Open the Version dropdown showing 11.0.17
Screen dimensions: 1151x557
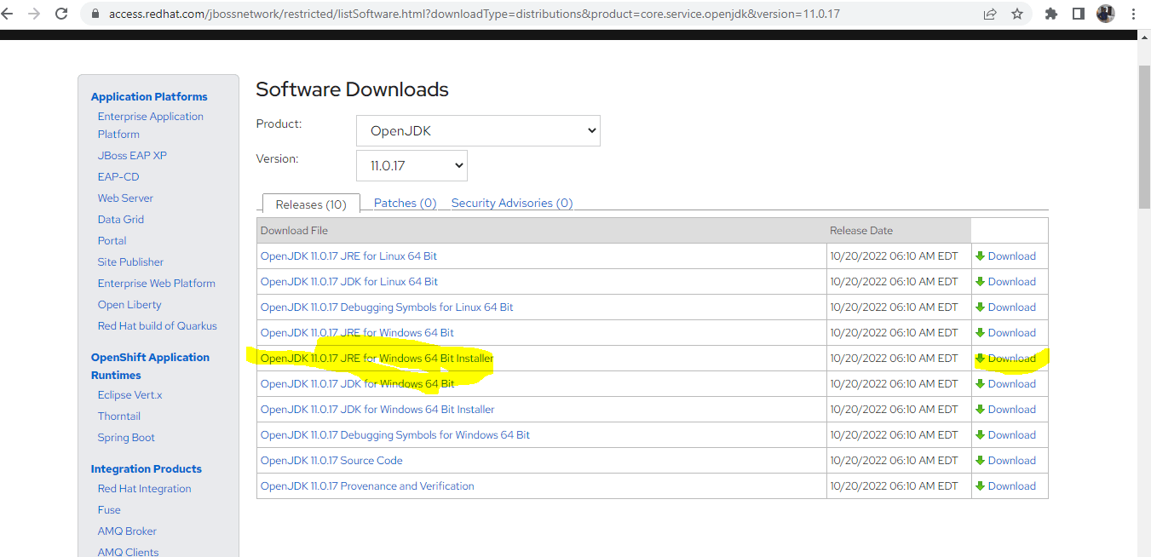pyautogui.click(x=411, y=165)
